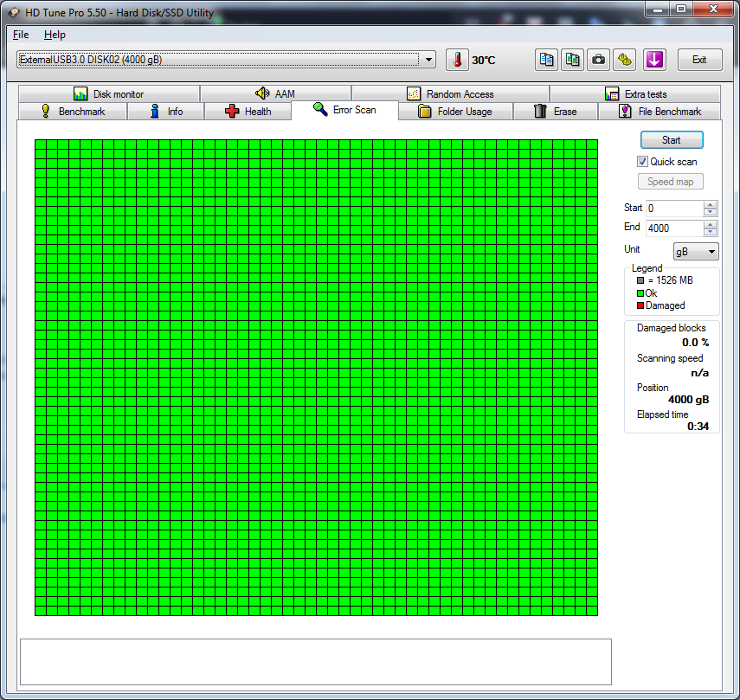This screenshot has width=740, height=700.
Task: Click the AAM speaker icon
Action: coord(262,93)
